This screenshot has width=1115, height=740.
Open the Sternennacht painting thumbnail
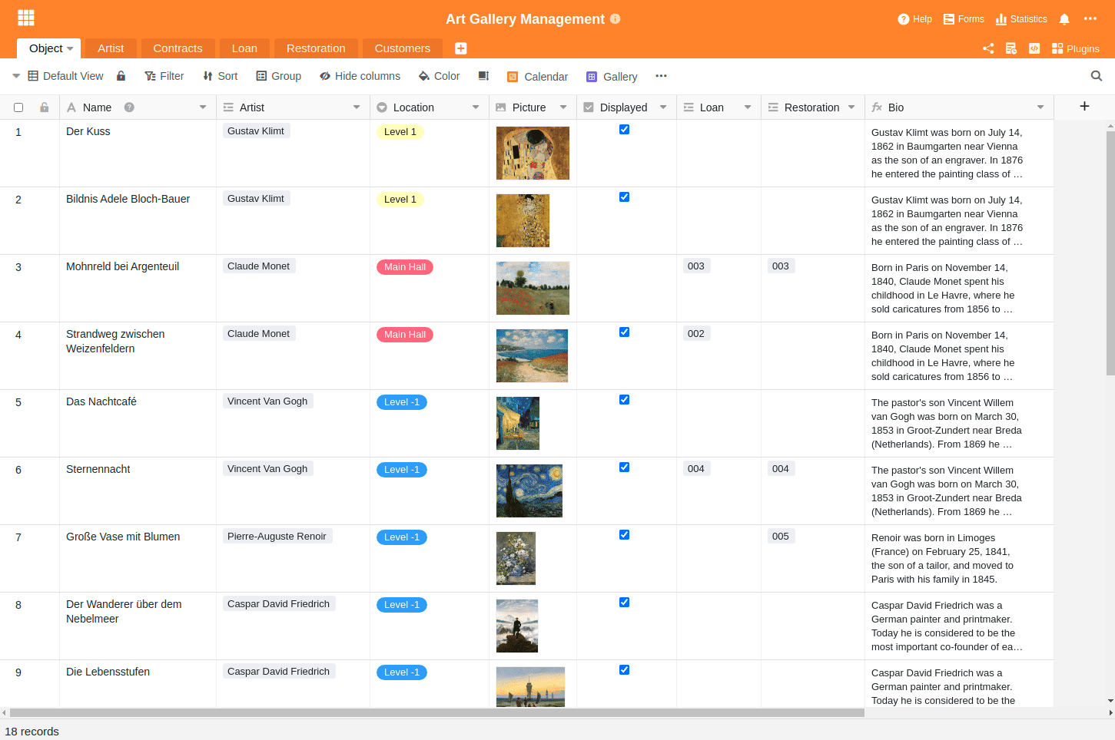click(x=529, y=491)
